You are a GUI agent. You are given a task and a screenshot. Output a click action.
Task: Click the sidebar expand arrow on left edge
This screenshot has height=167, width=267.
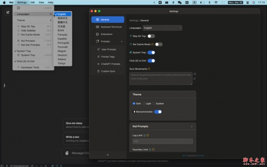(x=4, y=85)
